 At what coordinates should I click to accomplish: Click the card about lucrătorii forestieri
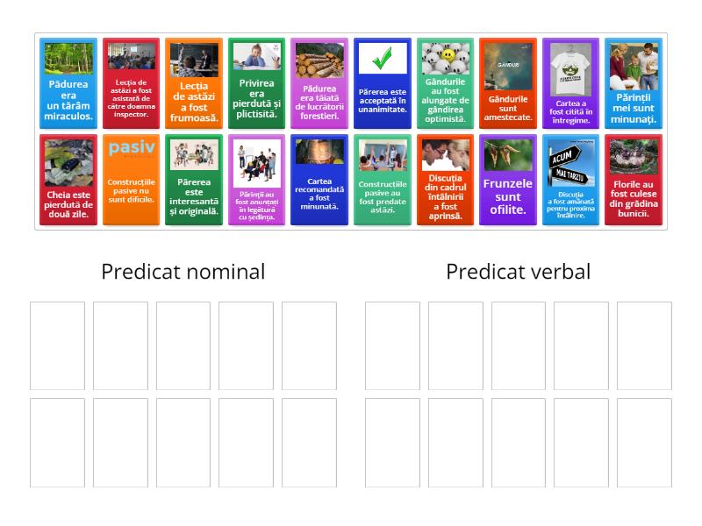click(x=319, y=83)
